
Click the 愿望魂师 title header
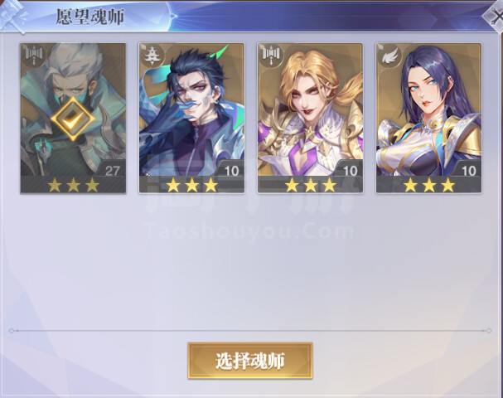point(90,17)
